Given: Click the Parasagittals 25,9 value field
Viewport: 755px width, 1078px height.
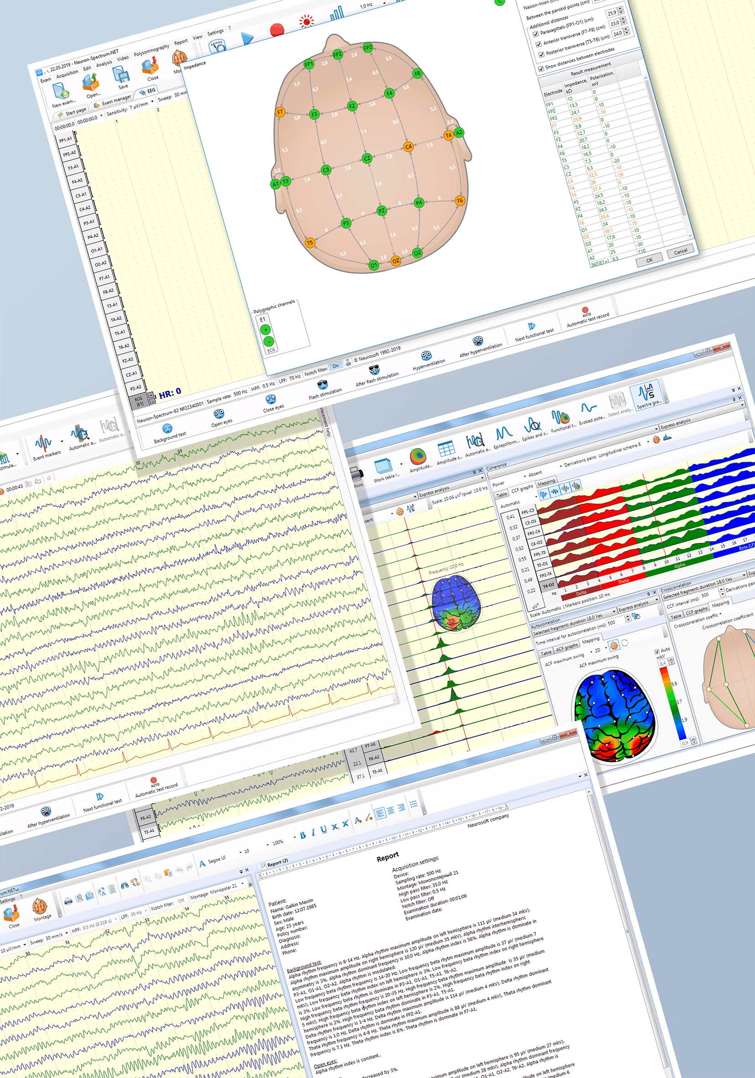Looking at the screenshot, I should pyautogui.click(x=611, y=14).
